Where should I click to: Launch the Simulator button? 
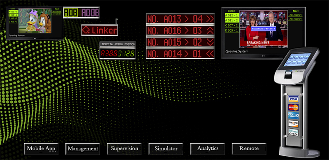pyautogui.click(x=166, y=148)
